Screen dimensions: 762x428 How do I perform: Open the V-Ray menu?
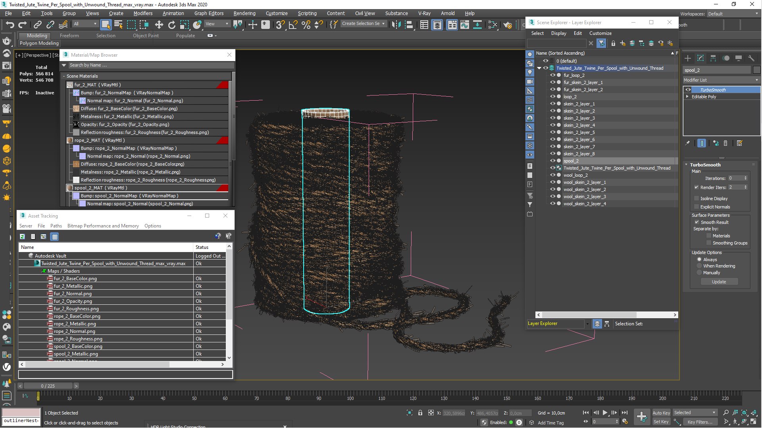point(424,13)
